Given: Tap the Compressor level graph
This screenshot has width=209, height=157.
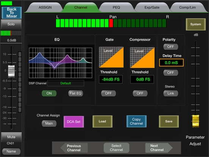Looking at the screenshot, I should pos(142,57).
